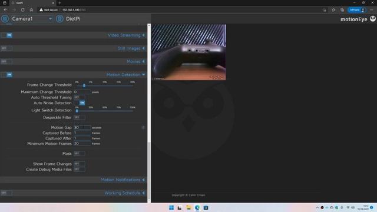The height and width of the screenshot is (212, 377).
Task: Click the Captured After frames field
Action: pyautogui.click(x=82, y=138)
